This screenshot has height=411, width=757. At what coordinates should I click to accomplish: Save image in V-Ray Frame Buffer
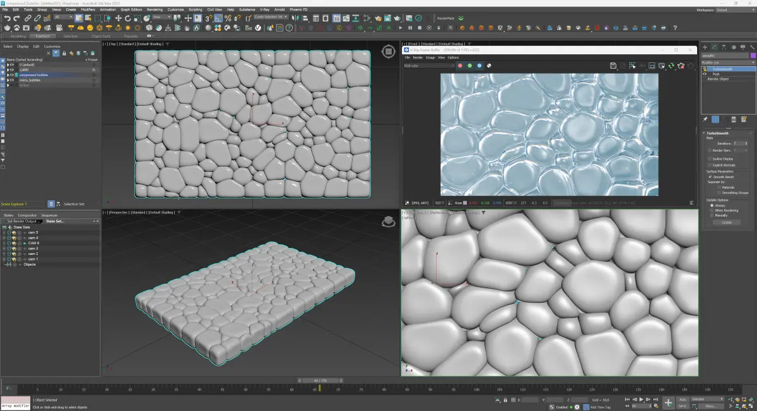click(x=613, y=65)
